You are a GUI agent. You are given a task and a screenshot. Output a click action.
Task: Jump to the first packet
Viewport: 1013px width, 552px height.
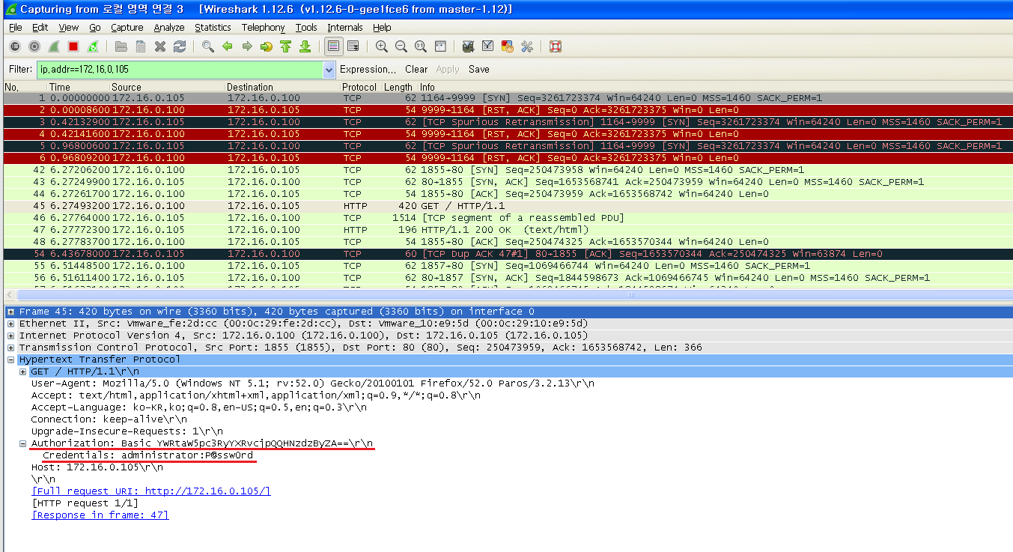(285, 46)
